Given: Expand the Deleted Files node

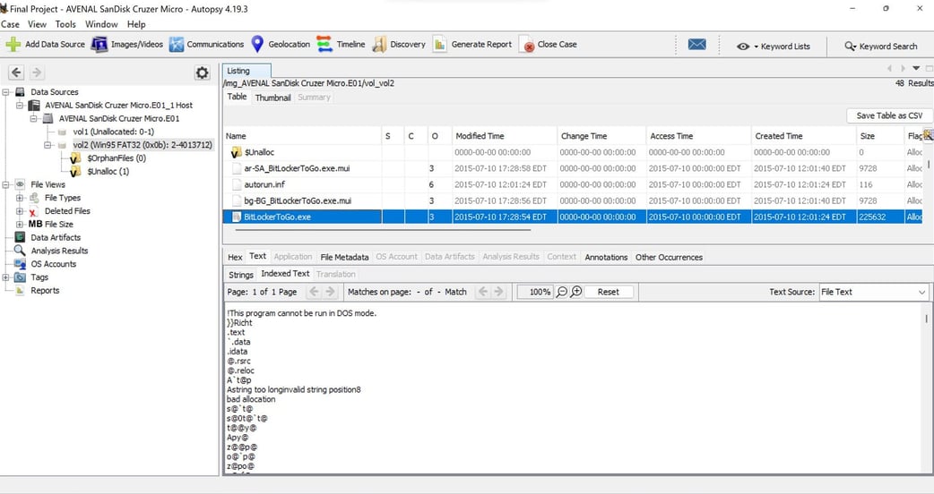Looking at the screenshot, I should pyautogui.click(x=20, y=211).
